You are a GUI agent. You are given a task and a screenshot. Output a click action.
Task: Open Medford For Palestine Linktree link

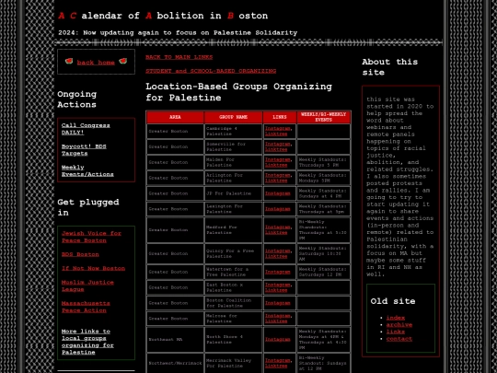[x=276, y=232]
